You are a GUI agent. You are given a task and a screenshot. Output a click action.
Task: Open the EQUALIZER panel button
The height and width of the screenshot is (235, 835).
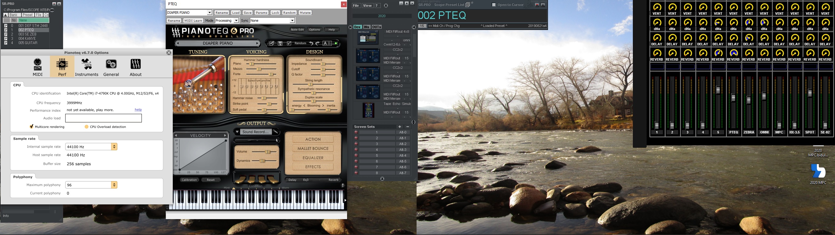[313, 158]
